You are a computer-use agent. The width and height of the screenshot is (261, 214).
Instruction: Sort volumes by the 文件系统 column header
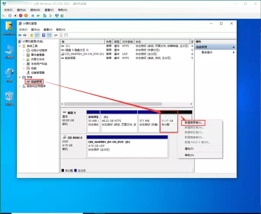[127, 42]
